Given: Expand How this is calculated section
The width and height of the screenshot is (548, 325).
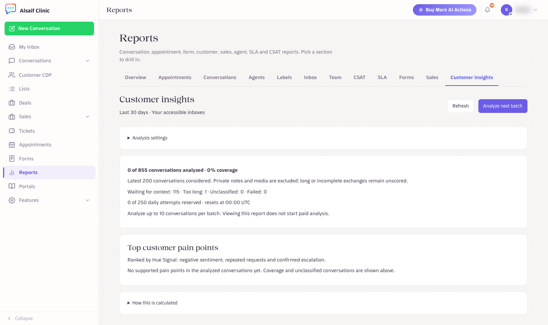Looking at the screenshot, I should tap(323, 303).
